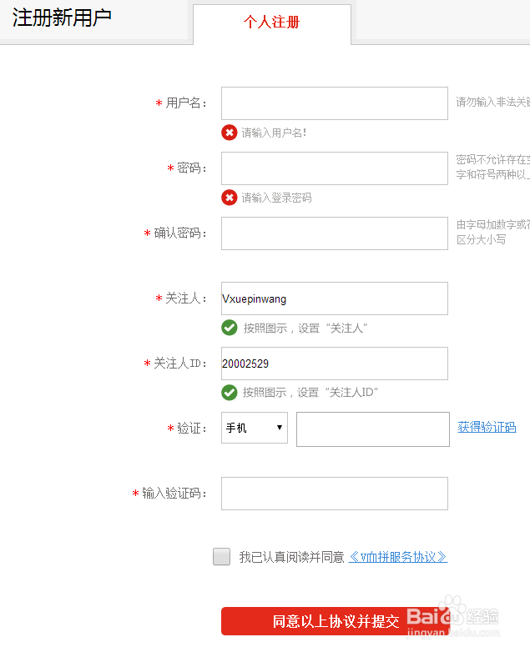The image size is (530, 652).
Task: Click green checkmark icon below 关注人 field
Action: coord(230,328)
